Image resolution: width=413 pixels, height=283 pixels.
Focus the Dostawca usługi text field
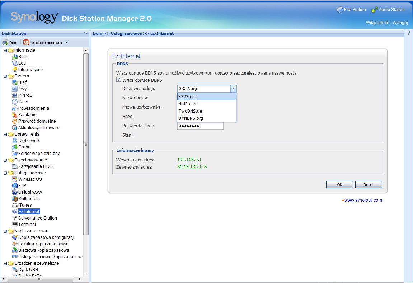(204, 89)
